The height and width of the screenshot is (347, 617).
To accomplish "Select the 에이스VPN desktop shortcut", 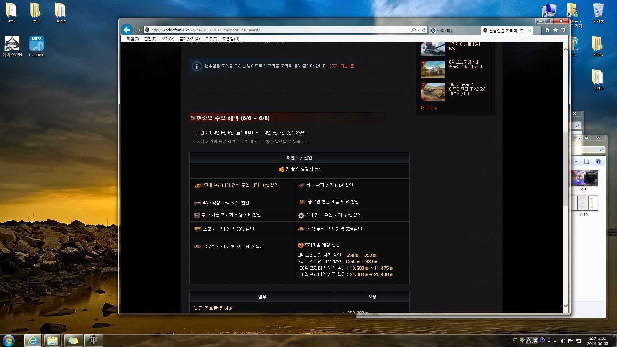I will [x=12, y=46].
